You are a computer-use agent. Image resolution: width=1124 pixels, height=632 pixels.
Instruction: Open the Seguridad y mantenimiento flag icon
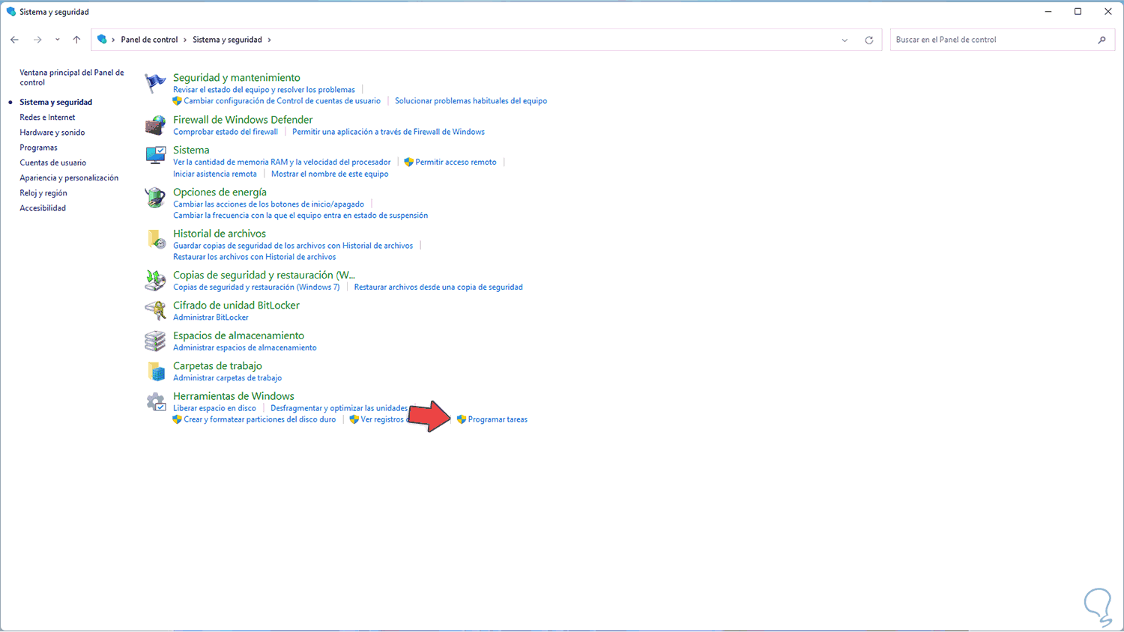[x=155, y=82]
